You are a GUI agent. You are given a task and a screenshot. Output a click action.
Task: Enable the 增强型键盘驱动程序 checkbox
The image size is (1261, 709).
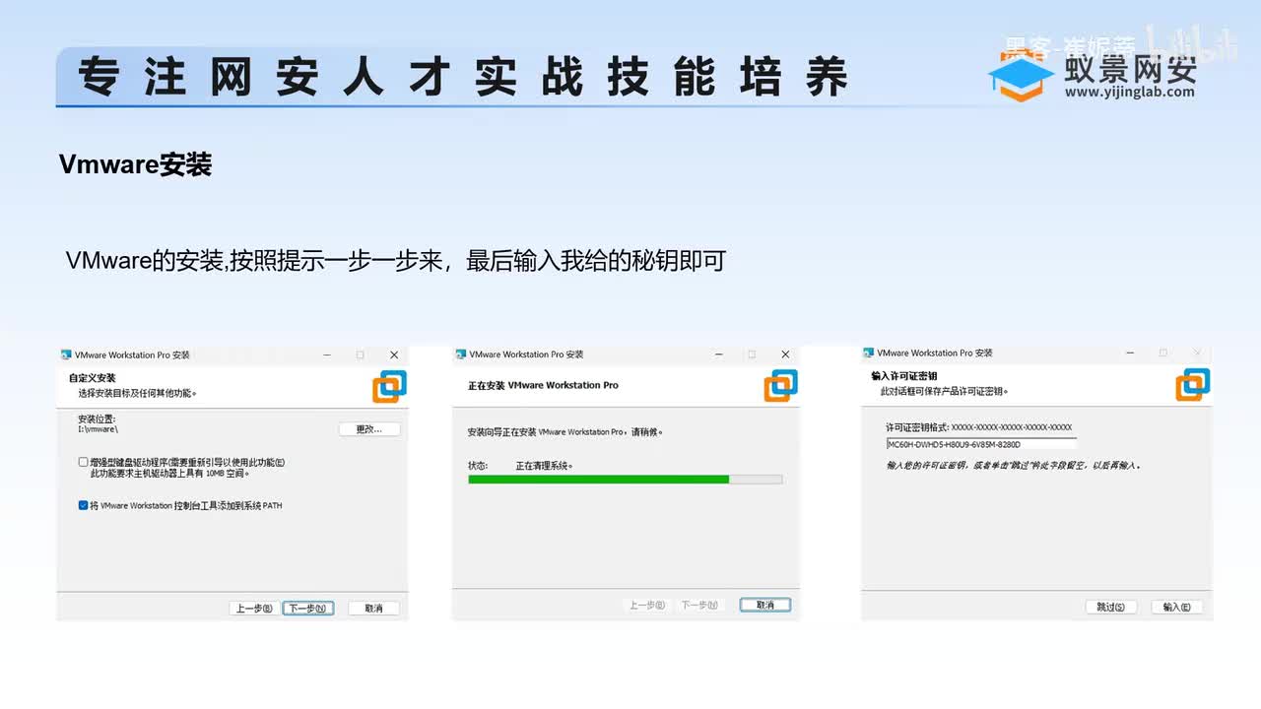[x=83, y=462]
